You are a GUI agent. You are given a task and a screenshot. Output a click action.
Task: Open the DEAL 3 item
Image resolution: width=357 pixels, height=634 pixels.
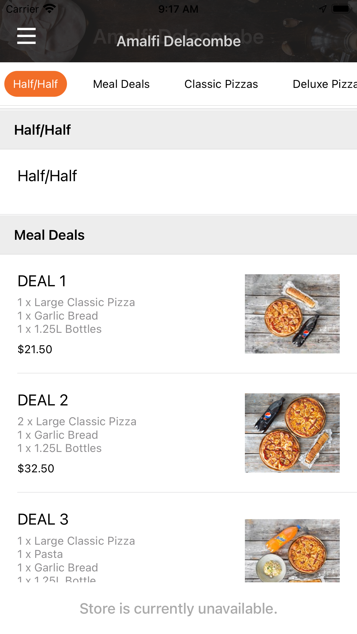[178, 538]
